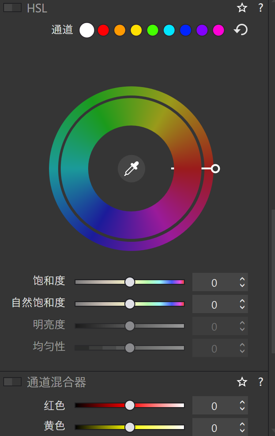The width and height of the screenshot is (275, 436).
Task: Decrease 饱和度 value with down arrow
Action: [242, 285]
